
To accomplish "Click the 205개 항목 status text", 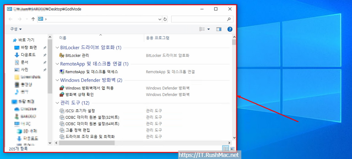I will [18, 149].
